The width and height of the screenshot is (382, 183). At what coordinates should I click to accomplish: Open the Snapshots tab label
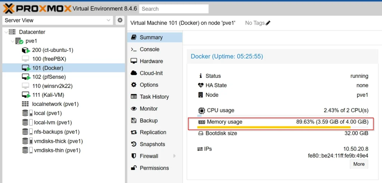(x=153, y=144)
